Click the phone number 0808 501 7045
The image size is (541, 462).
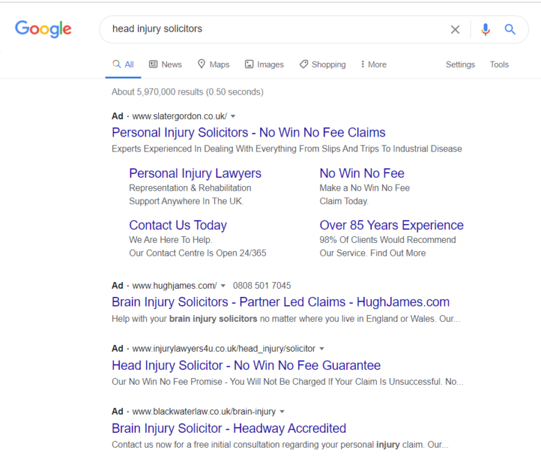click(x=262, y=285)
